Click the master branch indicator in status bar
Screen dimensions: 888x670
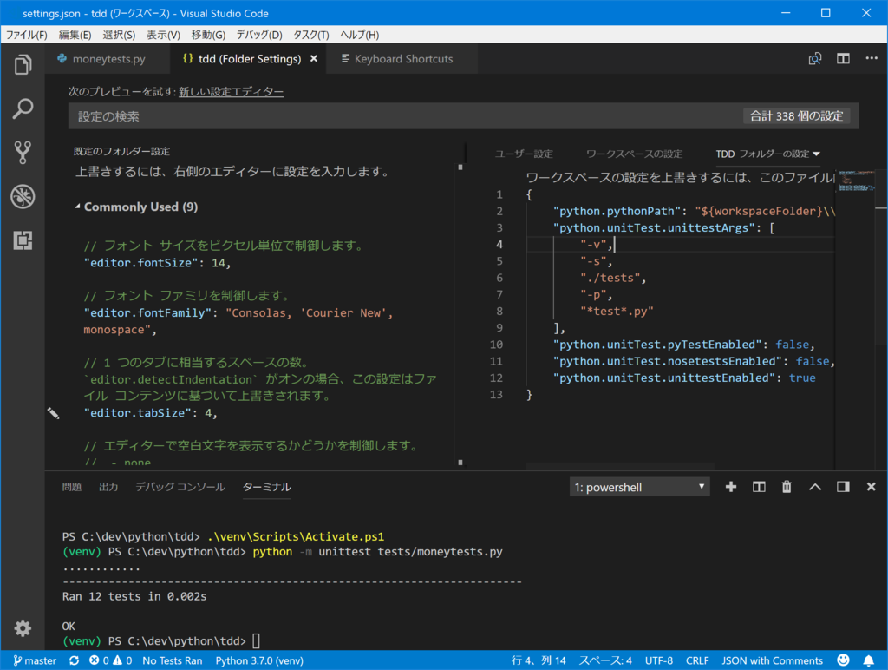(x=35, y=661)
